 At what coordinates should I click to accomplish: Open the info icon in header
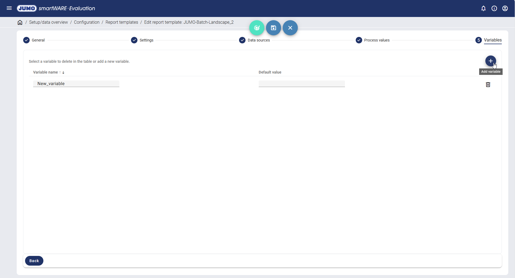(494, 8)
